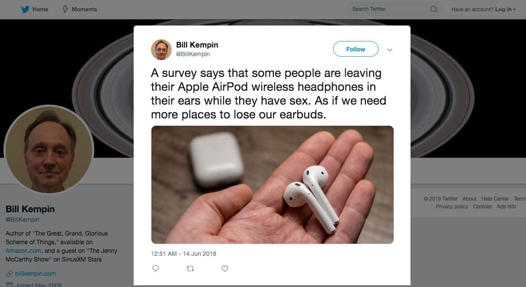The width and height of the screenshot is (526, 287).
Task: Focus the Search Twitter field
Action: (x=394, y=9)
